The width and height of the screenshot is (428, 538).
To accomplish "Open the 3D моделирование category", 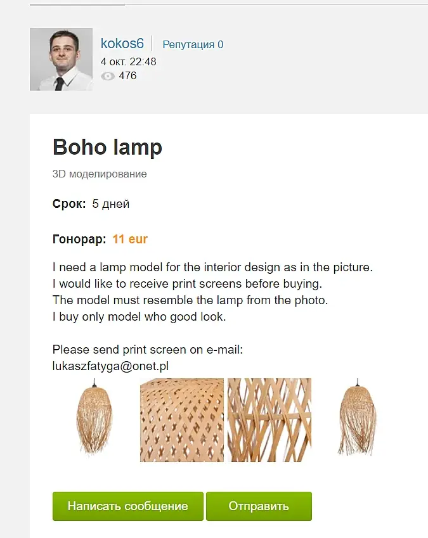I will (100, 174).
